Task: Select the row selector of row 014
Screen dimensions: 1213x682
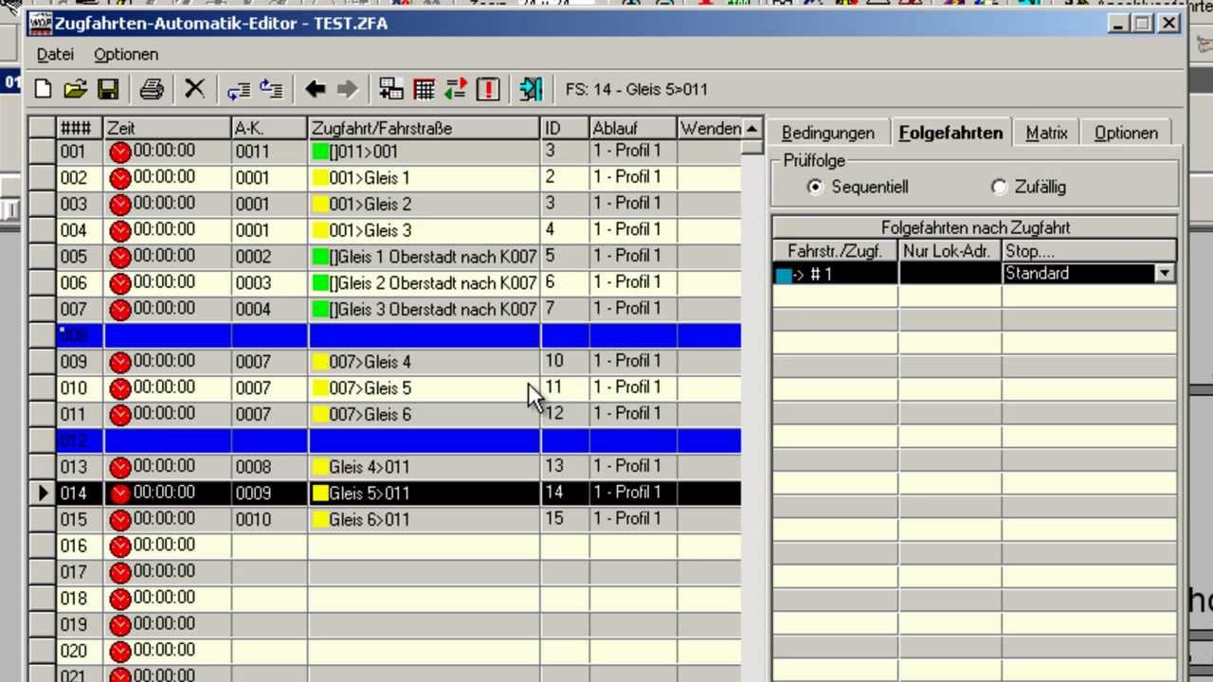Action: (x=42, y=493)
